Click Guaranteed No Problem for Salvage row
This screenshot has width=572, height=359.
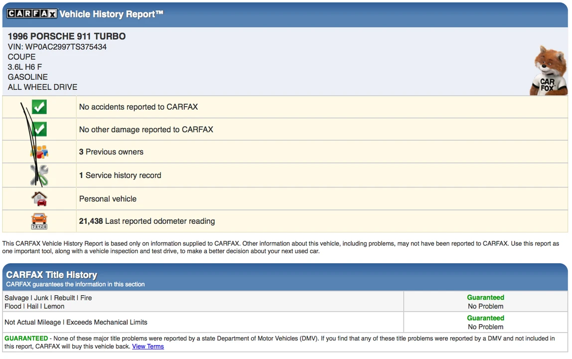[x=485, y=302]
